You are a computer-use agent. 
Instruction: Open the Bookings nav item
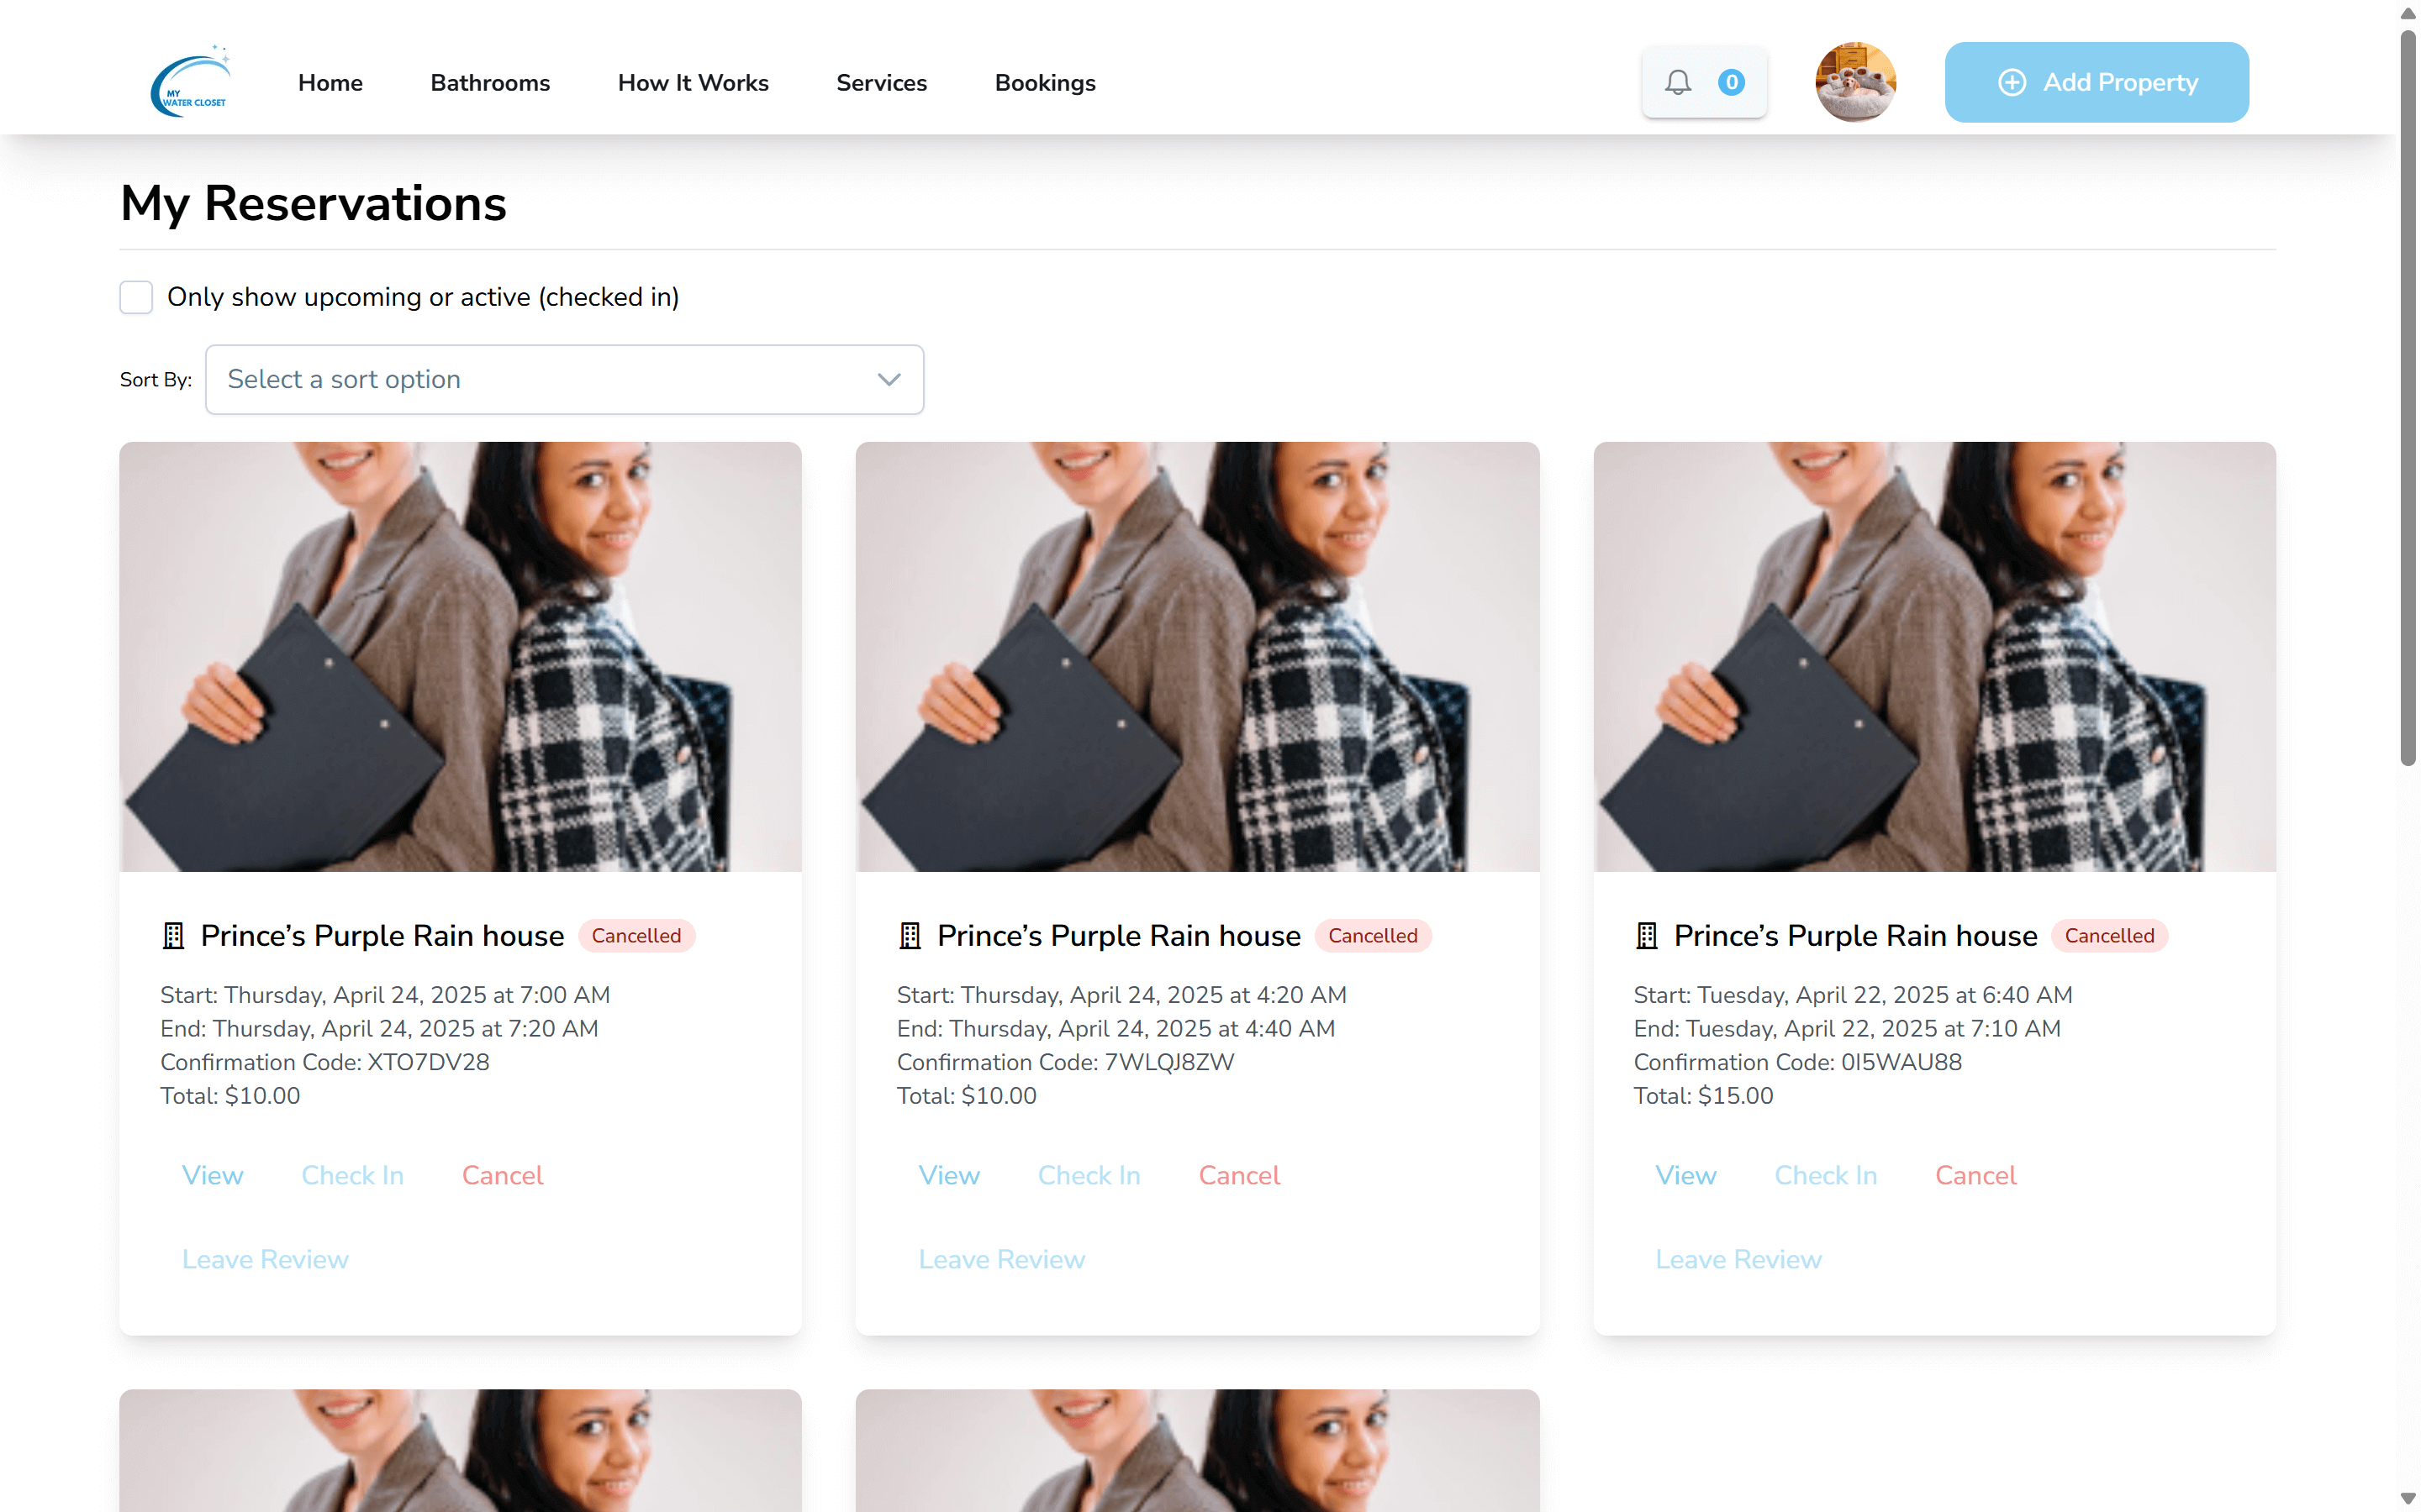point(1044,83)
